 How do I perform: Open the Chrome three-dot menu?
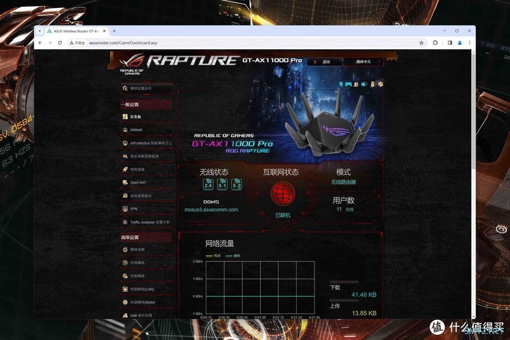click(x=470, y=42)
